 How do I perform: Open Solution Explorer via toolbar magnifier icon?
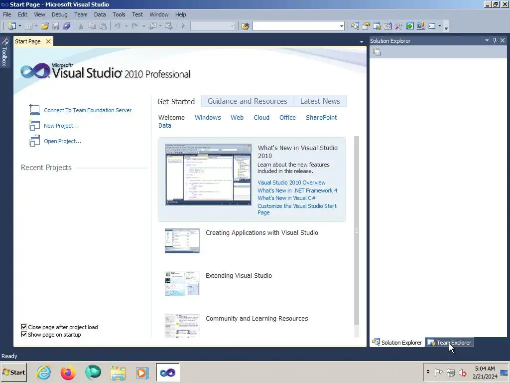tap(355, 26)
